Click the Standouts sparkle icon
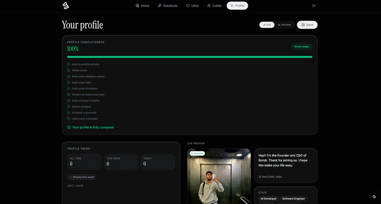Screen dimensions: 381x204 (160, 6)
